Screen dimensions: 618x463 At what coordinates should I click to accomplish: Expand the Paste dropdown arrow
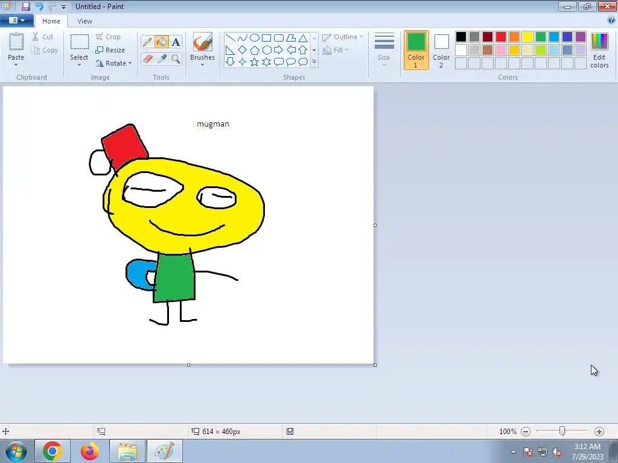click(x=16, y=65)
